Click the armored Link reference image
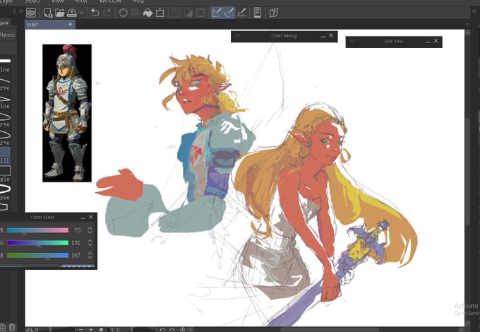 pos(67,113)
